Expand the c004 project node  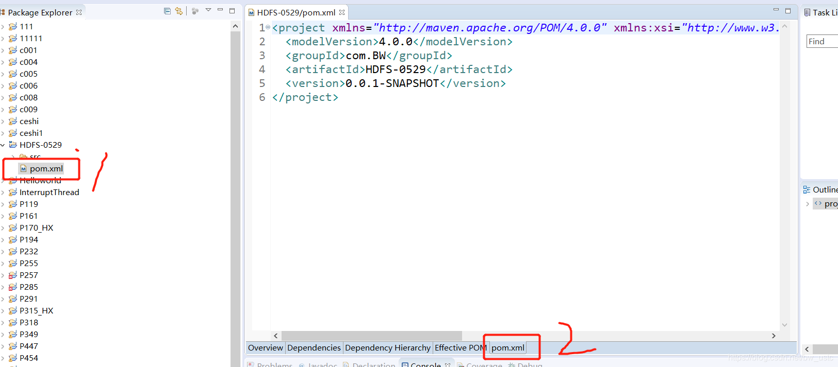tap(3, 62)
